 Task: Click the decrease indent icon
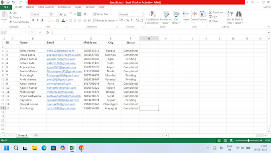pyautogui.click(x=84, y=20)
